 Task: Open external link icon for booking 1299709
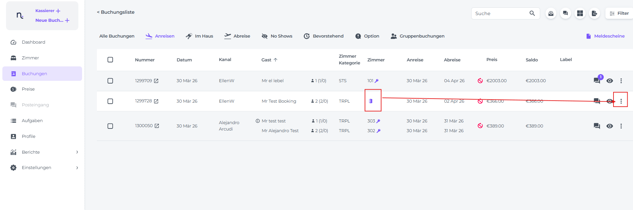156,81
